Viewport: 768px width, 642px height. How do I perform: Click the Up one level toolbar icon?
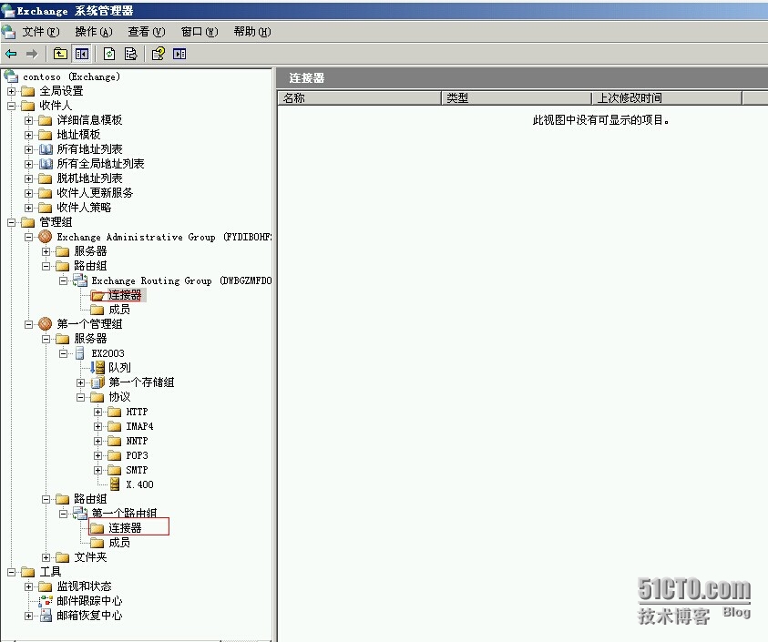coord(60,54)
